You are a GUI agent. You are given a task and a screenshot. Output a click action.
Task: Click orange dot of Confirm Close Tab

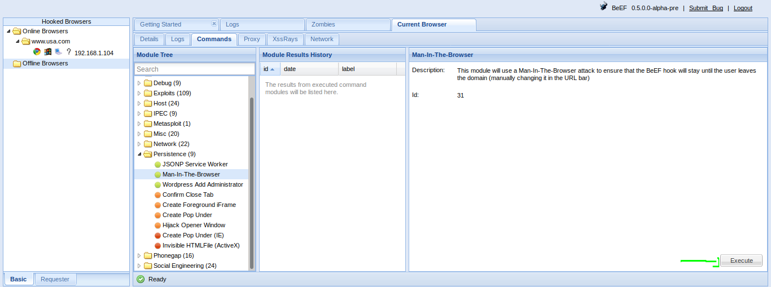coord(157,195)
